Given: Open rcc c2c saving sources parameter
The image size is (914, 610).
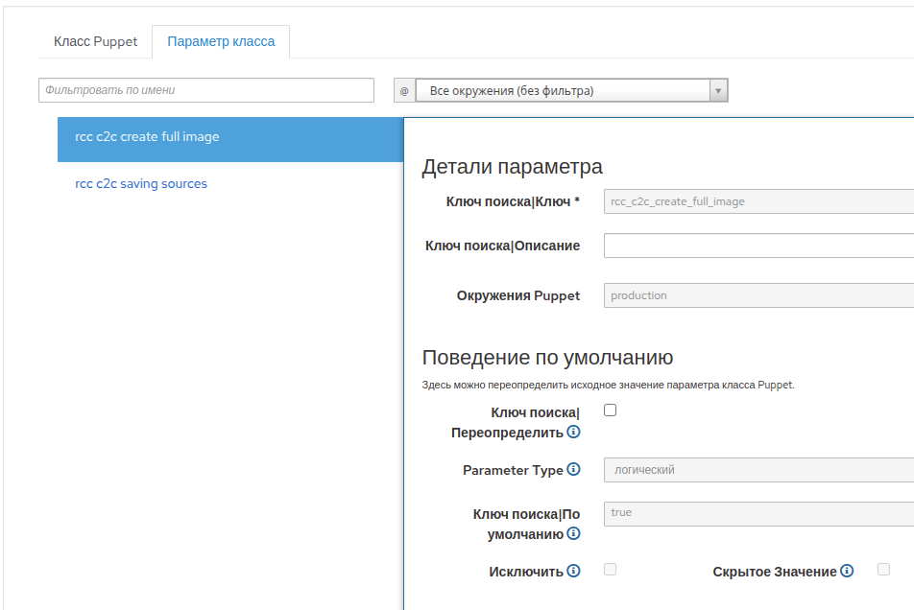Looking at the screenshot, I should (141, 183).
